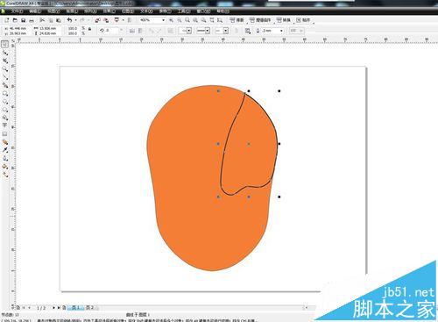Open the Fill tool flyout

tap(4, 167)
